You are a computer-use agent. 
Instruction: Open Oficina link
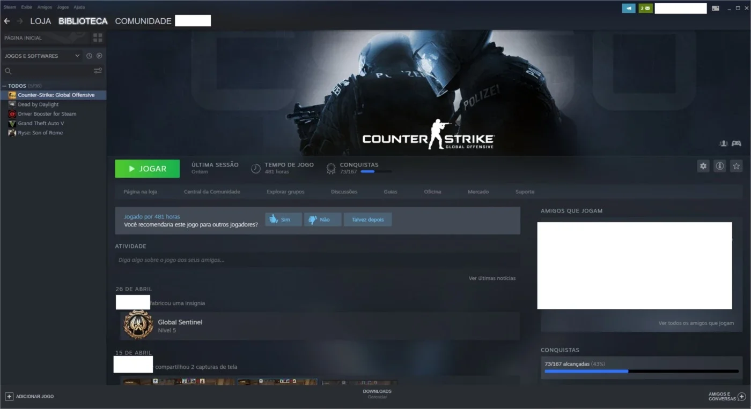pyautogui.click(x=432, y=192)
